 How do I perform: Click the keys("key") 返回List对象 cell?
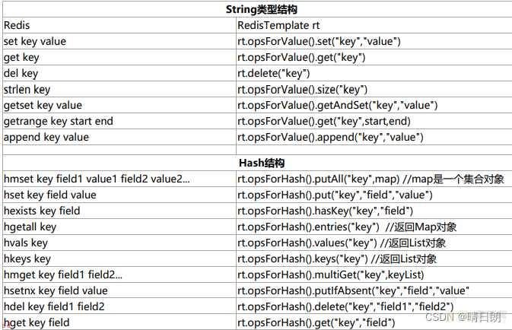tap(374, 259)
